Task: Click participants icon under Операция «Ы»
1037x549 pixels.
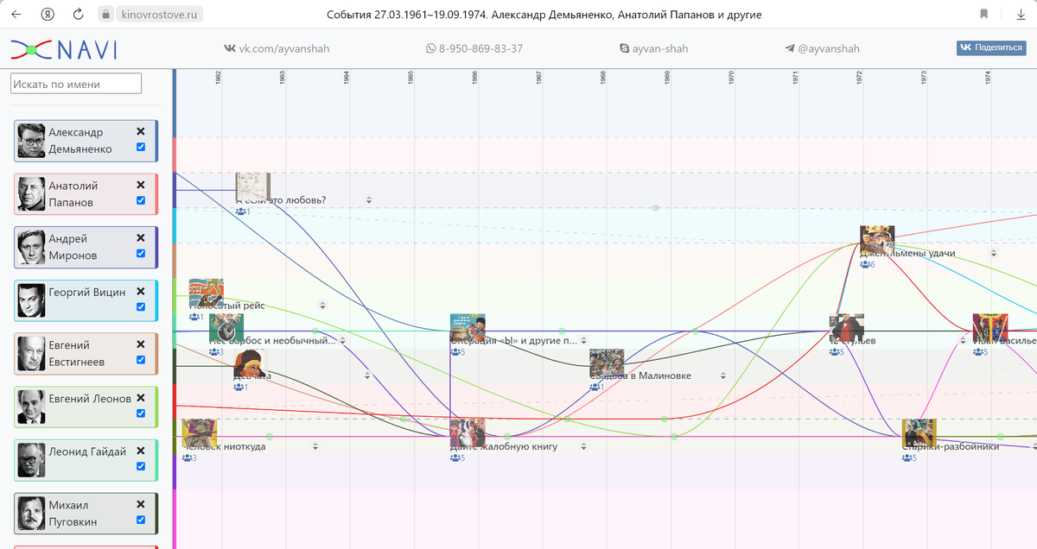Action: (457, 352)
